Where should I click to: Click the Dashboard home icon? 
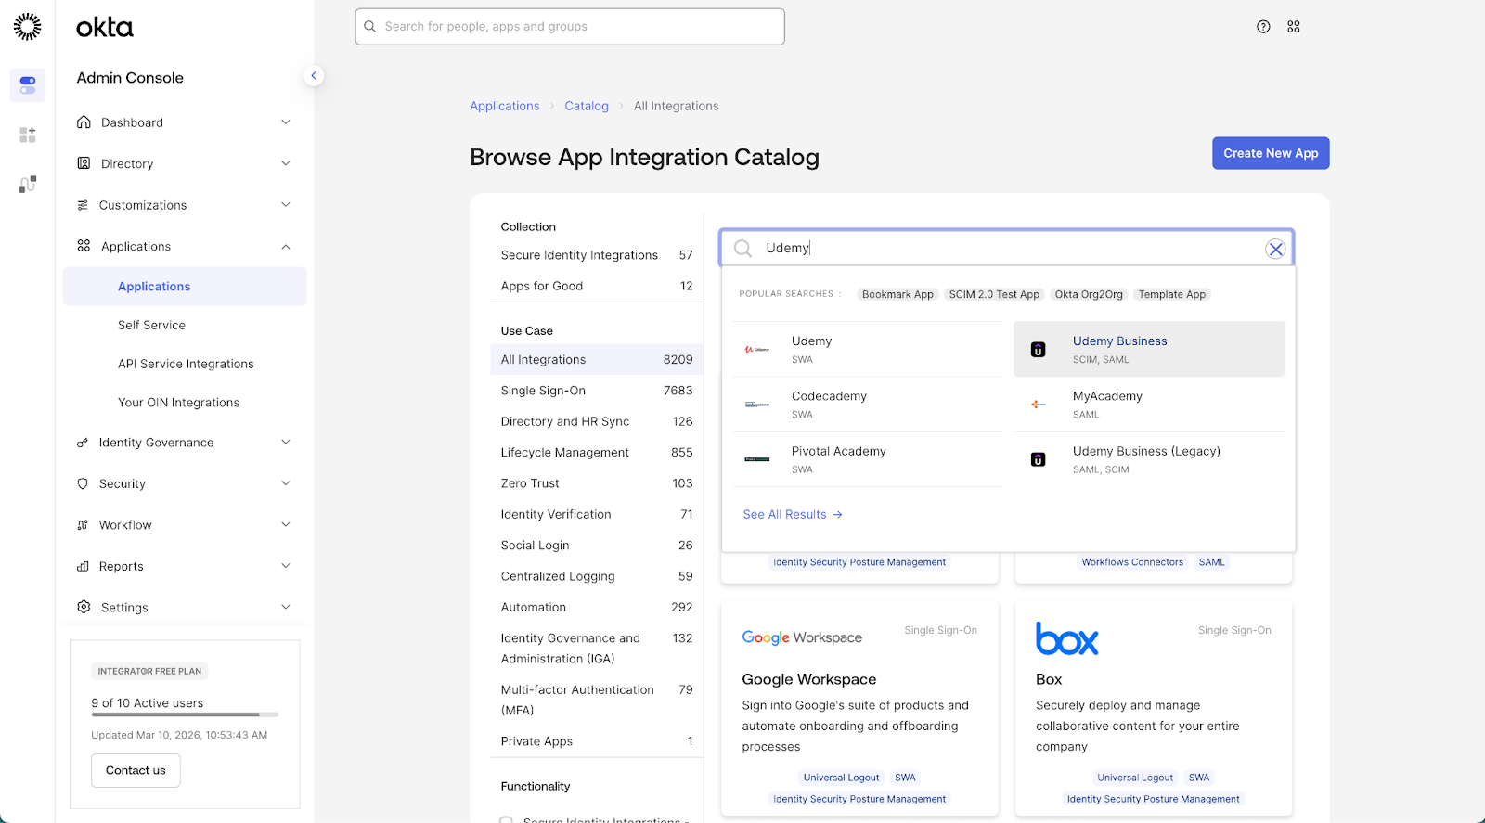point(84,122)
